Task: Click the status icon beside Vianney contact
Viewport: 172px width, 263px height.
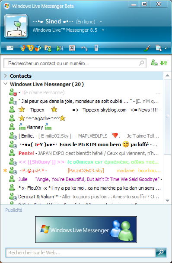Action: pyautogui.click(x=12, y=127)
